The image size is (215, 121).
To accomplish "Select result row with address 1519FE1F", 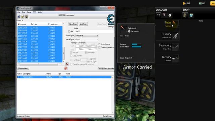I will tap(40, 33).
